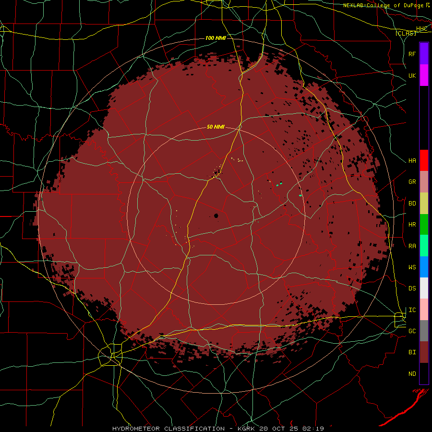This screenshot has width=432, height=432.
Task: Click the RA legend label
Action: tap(412, 246)
